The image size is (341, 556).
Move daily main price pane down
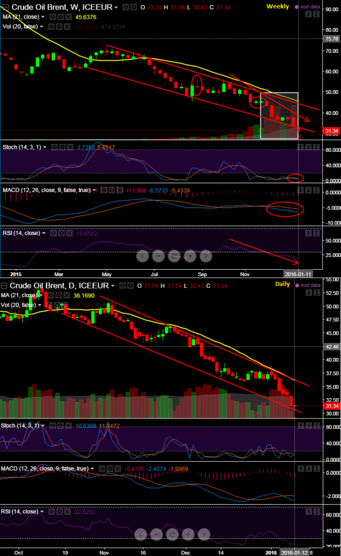pos(309,292)
